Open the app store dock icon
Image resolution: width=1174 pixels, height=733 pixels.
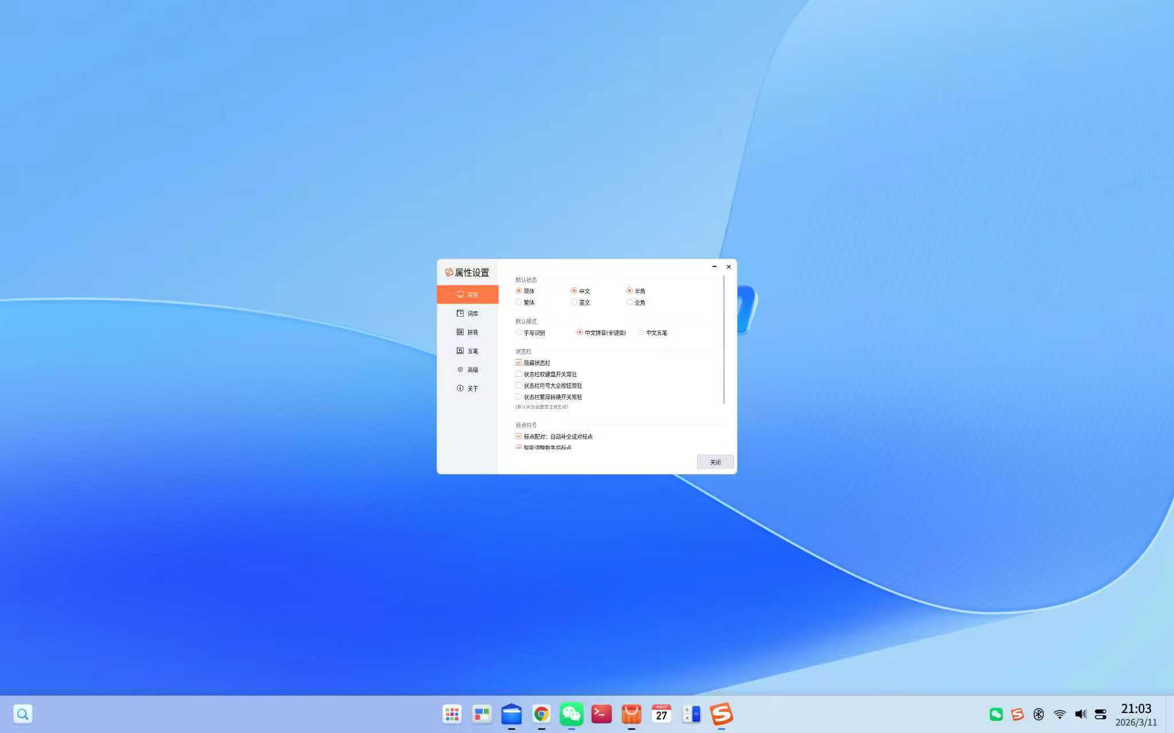pos(631,714)
